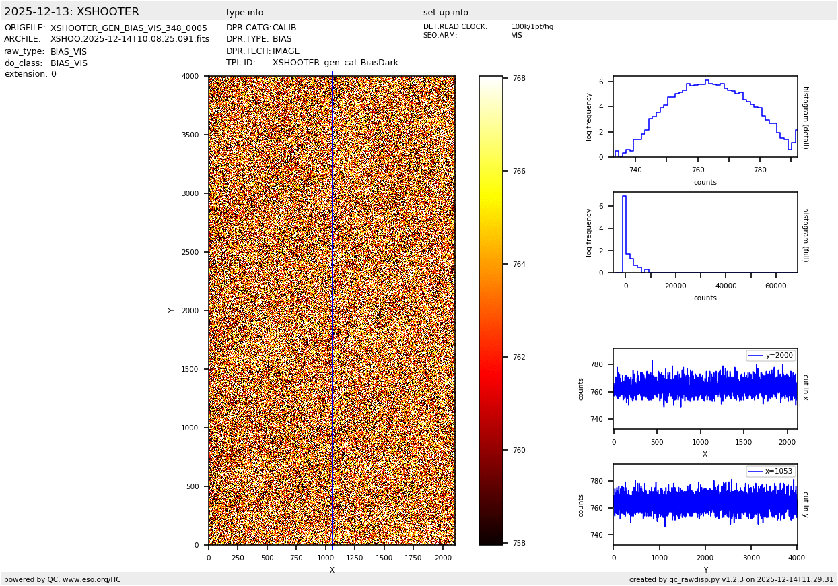Click the ARCFILE fits filename
The image size is (838, 586).
point(130,40)
